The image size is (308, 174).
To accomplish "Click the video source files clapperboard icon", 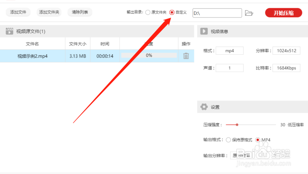I will pos(9,31).
